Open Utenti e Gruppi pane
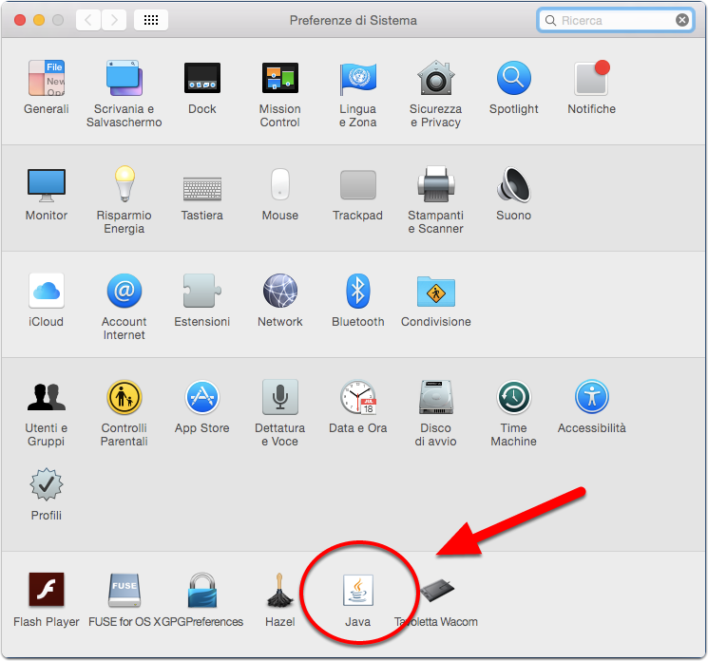The image size is (708, 661). click(x=47, y=397)
